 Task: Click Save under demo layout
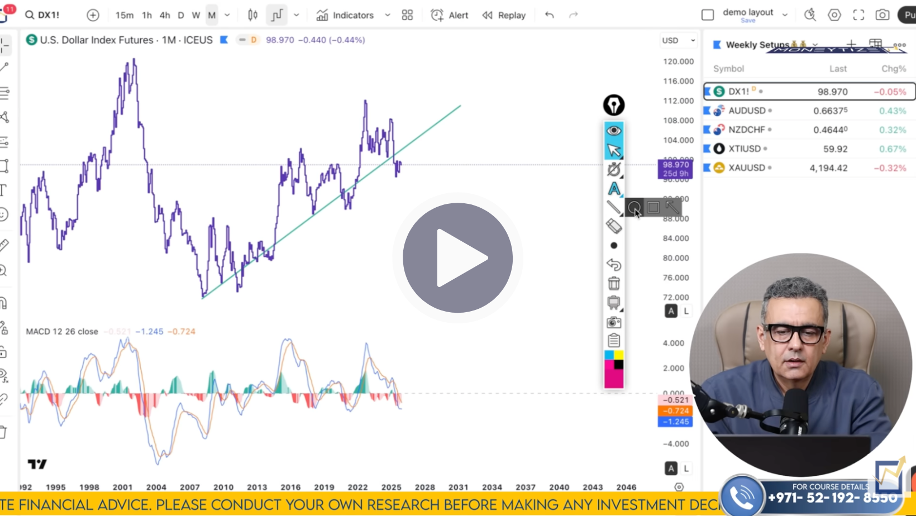[x=747, y=20]
